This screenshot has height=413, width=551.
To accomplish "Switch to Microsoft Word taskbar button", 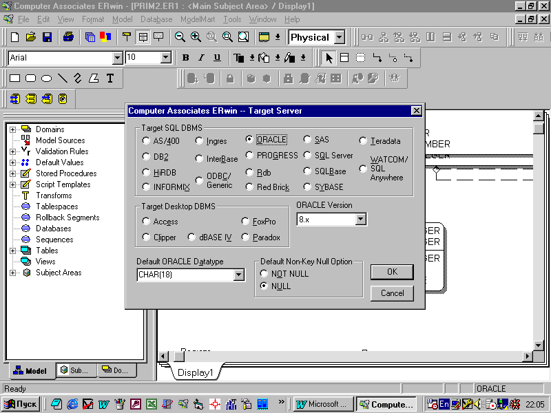I will point(323,404).
